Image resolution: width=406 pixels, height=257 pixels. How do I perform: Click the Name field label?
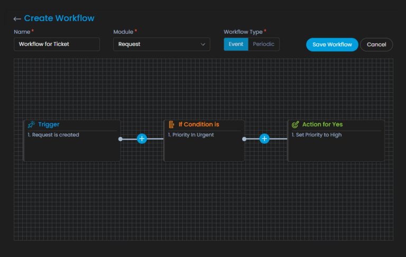coord(22,32)
